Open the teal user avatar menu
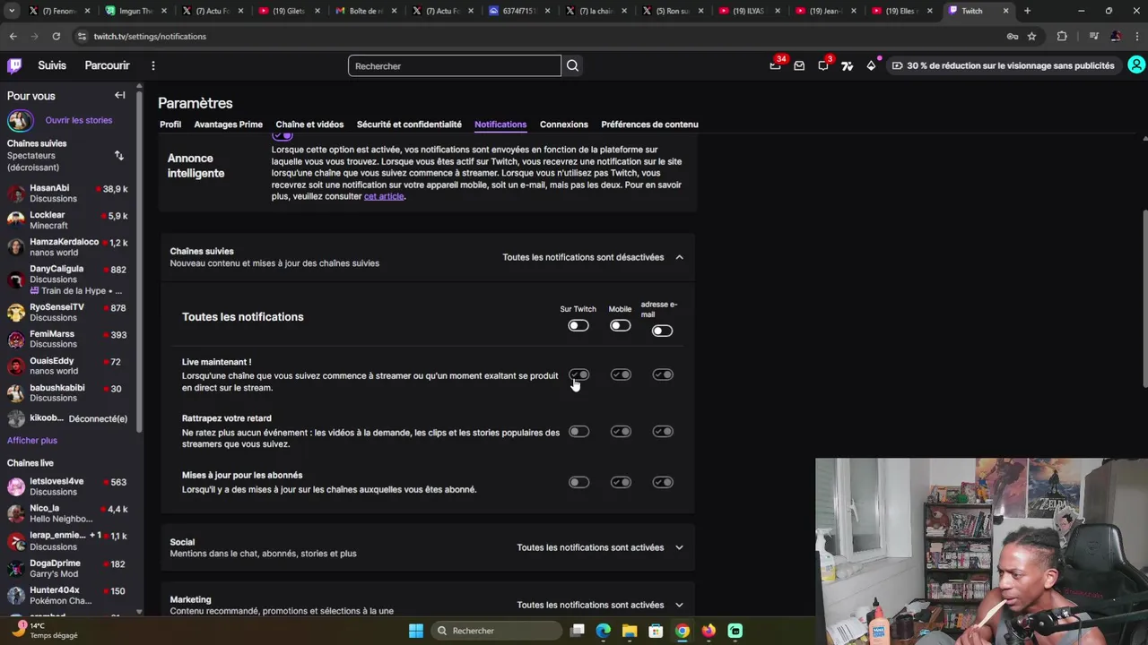1148x645 pixels. [x=1136, y=65]
